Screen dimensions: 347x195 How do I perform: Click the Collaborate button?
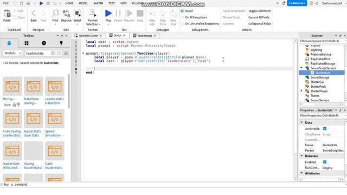coord(297,3)
